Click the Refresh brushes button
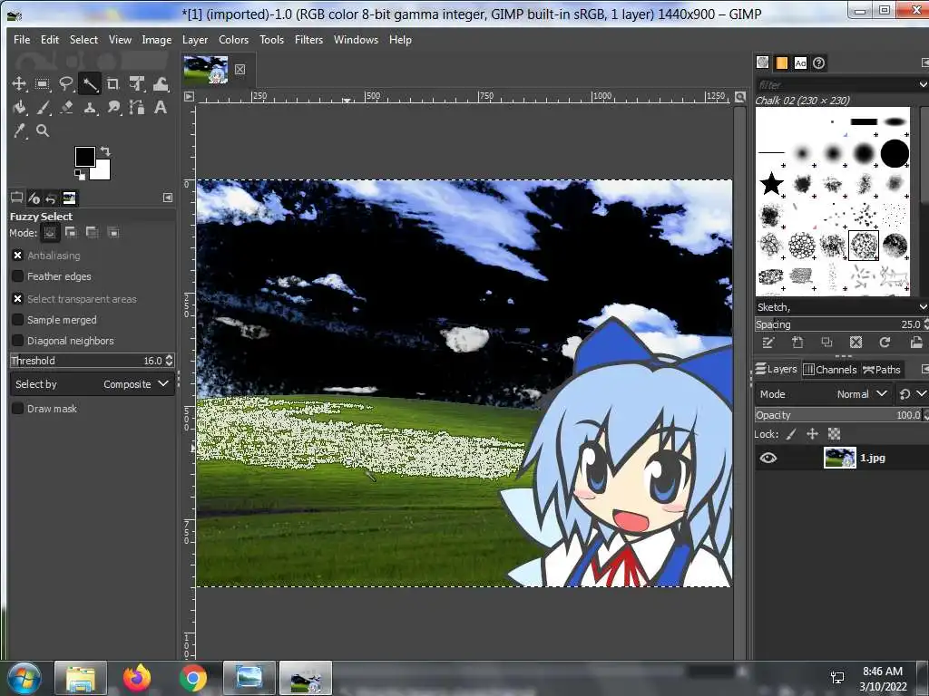Screen dimensions: 929x696 point(885,342)
